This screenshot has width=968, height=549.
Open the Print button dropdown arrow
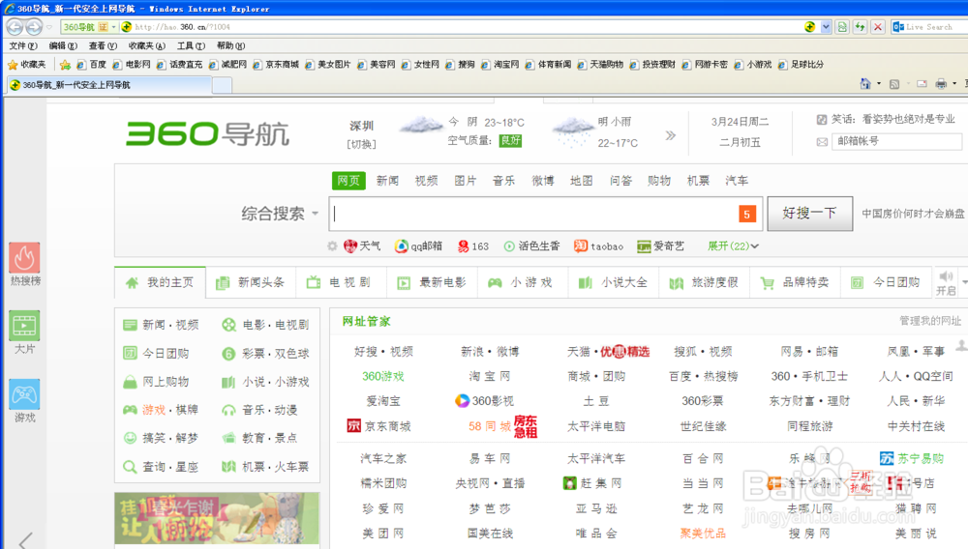coord(954,84)
